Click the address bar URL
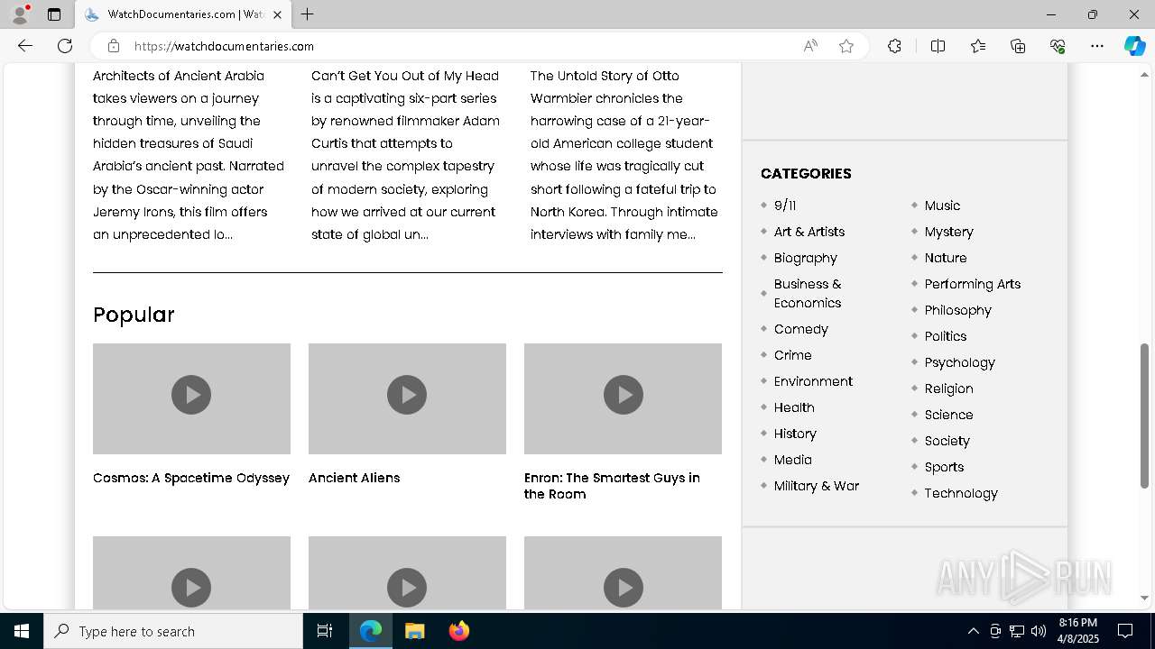The width and height of the screenshot is (1155, 649). tap(224, 46)
